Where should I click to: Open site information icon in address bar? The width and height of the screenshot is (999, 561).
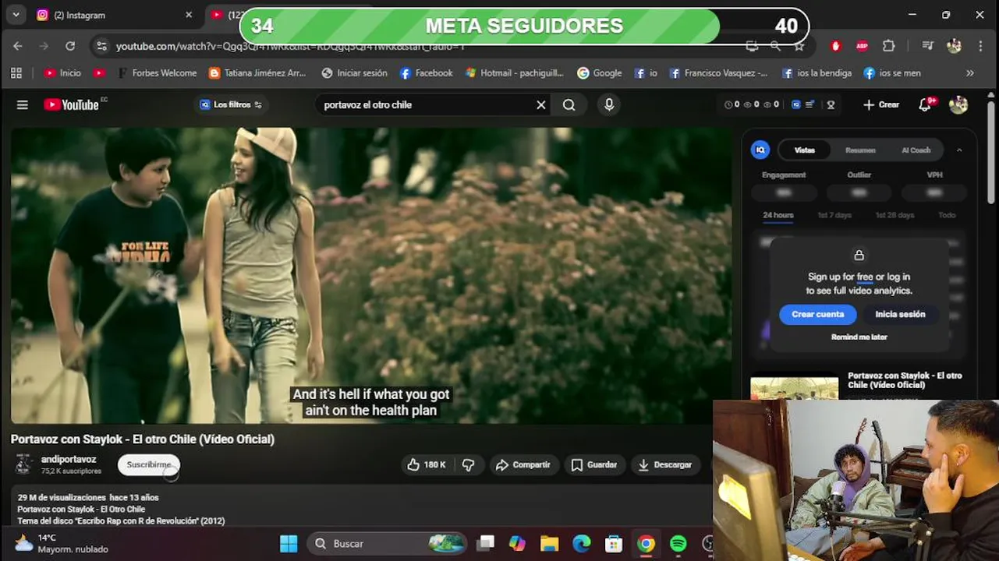tap(101, 47)
